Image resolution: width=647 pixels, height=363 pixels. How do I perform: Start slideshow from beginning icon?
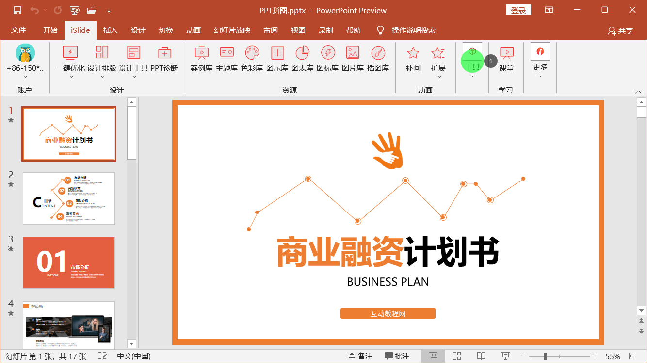coord(75,10)
